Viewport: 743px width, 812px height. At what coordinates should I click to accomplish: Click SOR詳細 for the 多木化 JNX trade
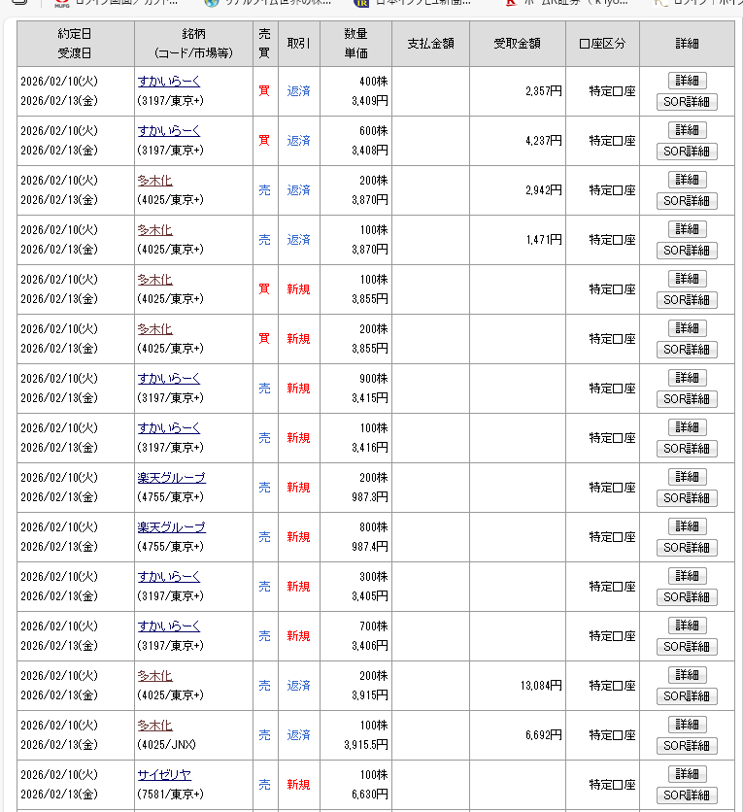[x=687, y=746]
